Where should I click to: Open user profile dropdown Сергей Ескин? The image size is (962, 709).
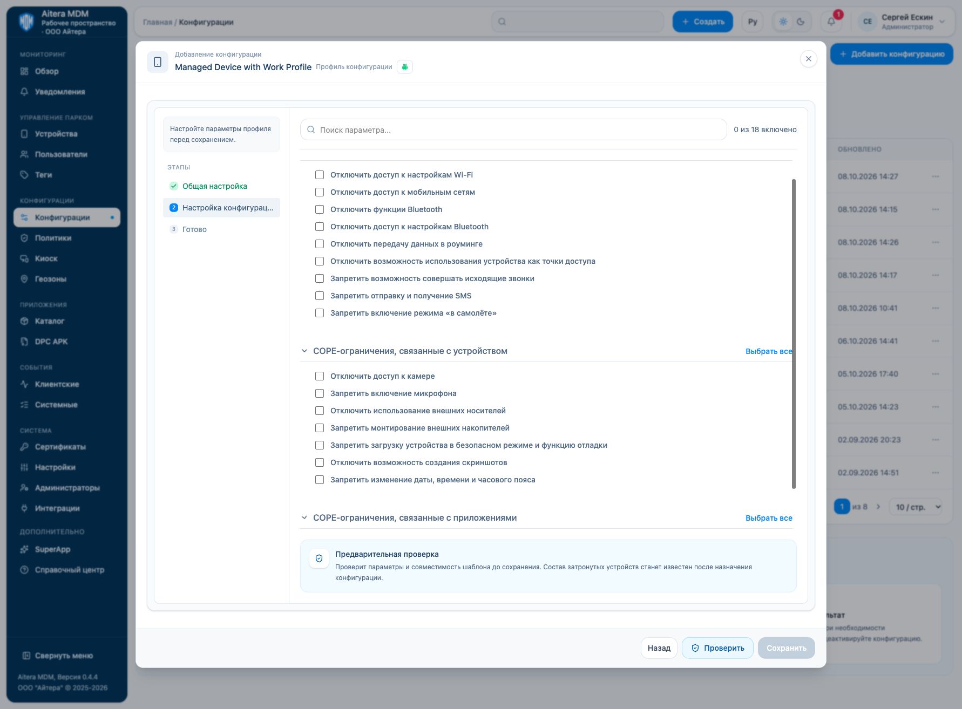[903, 22]
